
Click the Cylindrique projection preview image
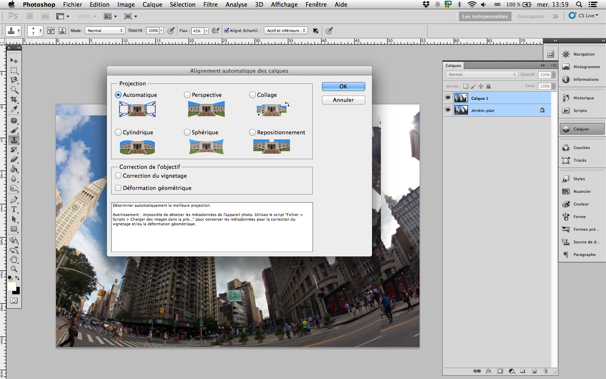pyautogui.click(x=138, y=147)
